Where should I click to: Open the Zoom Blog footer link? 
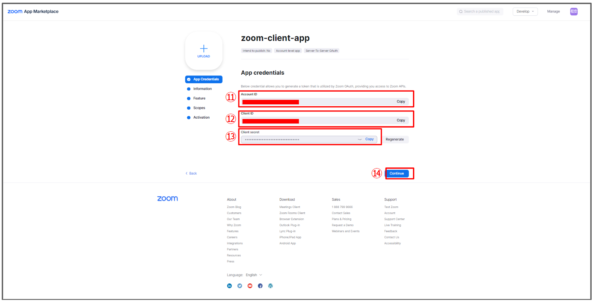[234, 207]
